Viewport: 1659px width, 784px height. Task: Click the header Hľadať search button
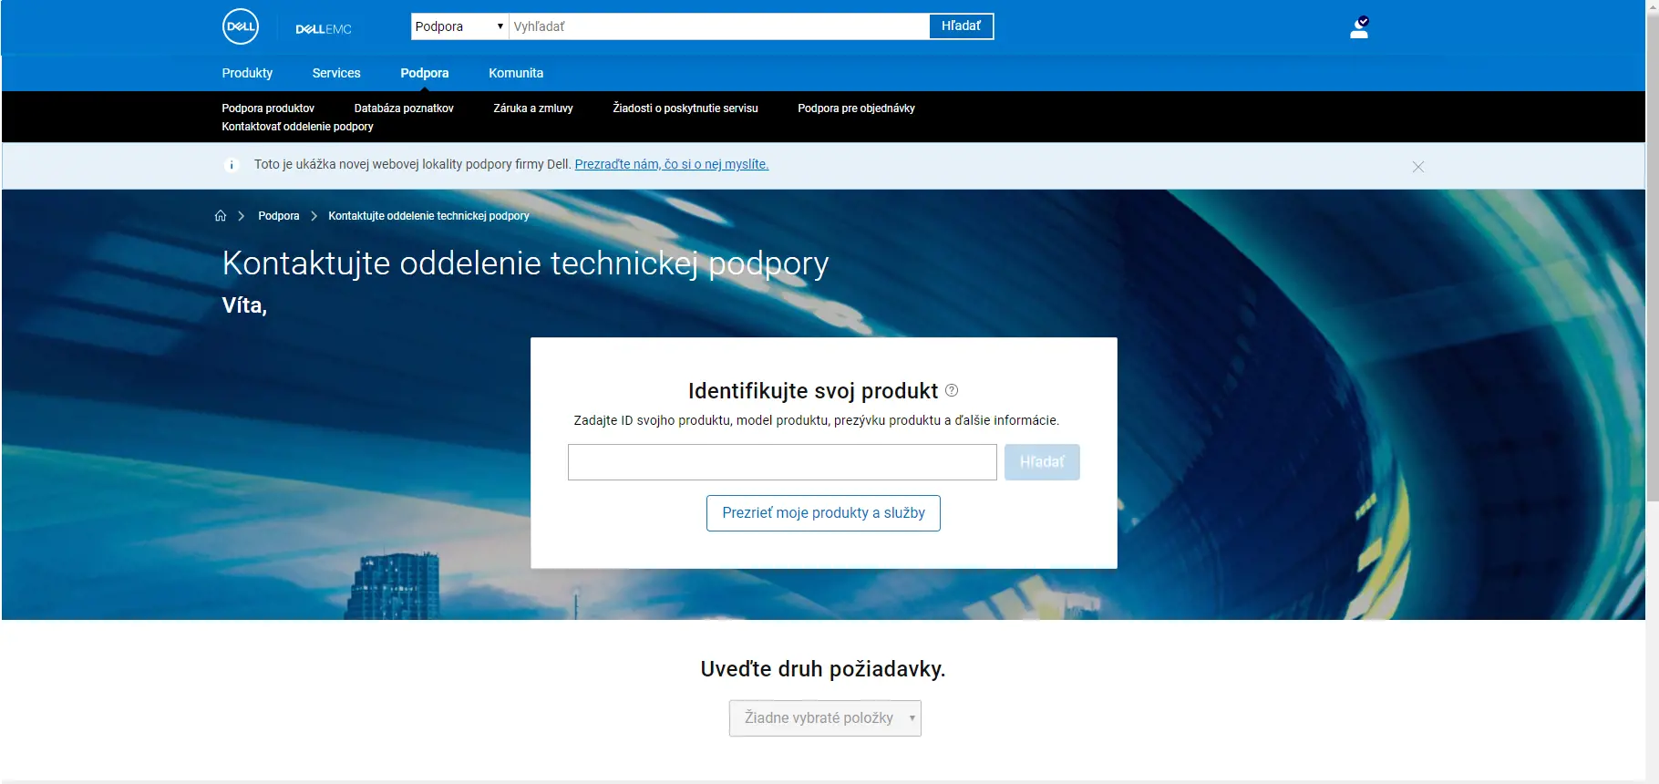click(x=961, y=26)
